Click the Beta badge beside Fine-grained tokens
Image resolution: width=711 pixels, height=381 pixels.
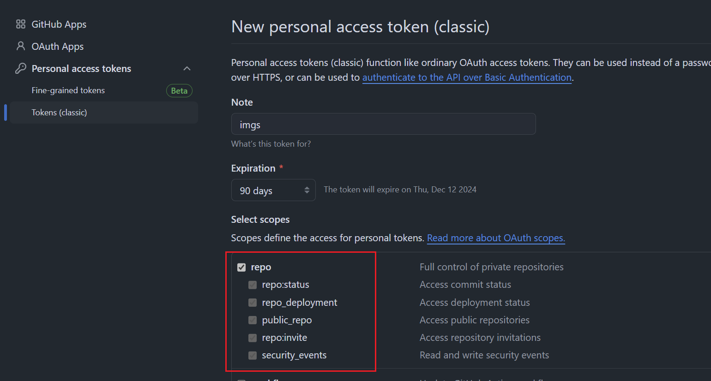179,91
